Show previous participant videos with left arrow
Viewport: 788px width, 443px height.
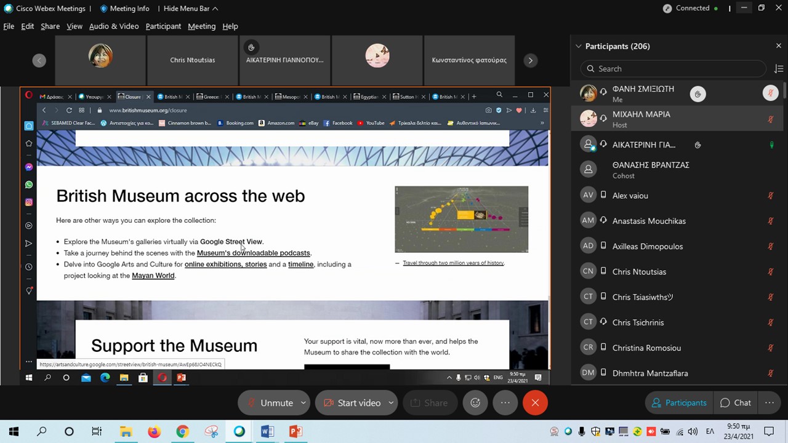pos(39,60)
